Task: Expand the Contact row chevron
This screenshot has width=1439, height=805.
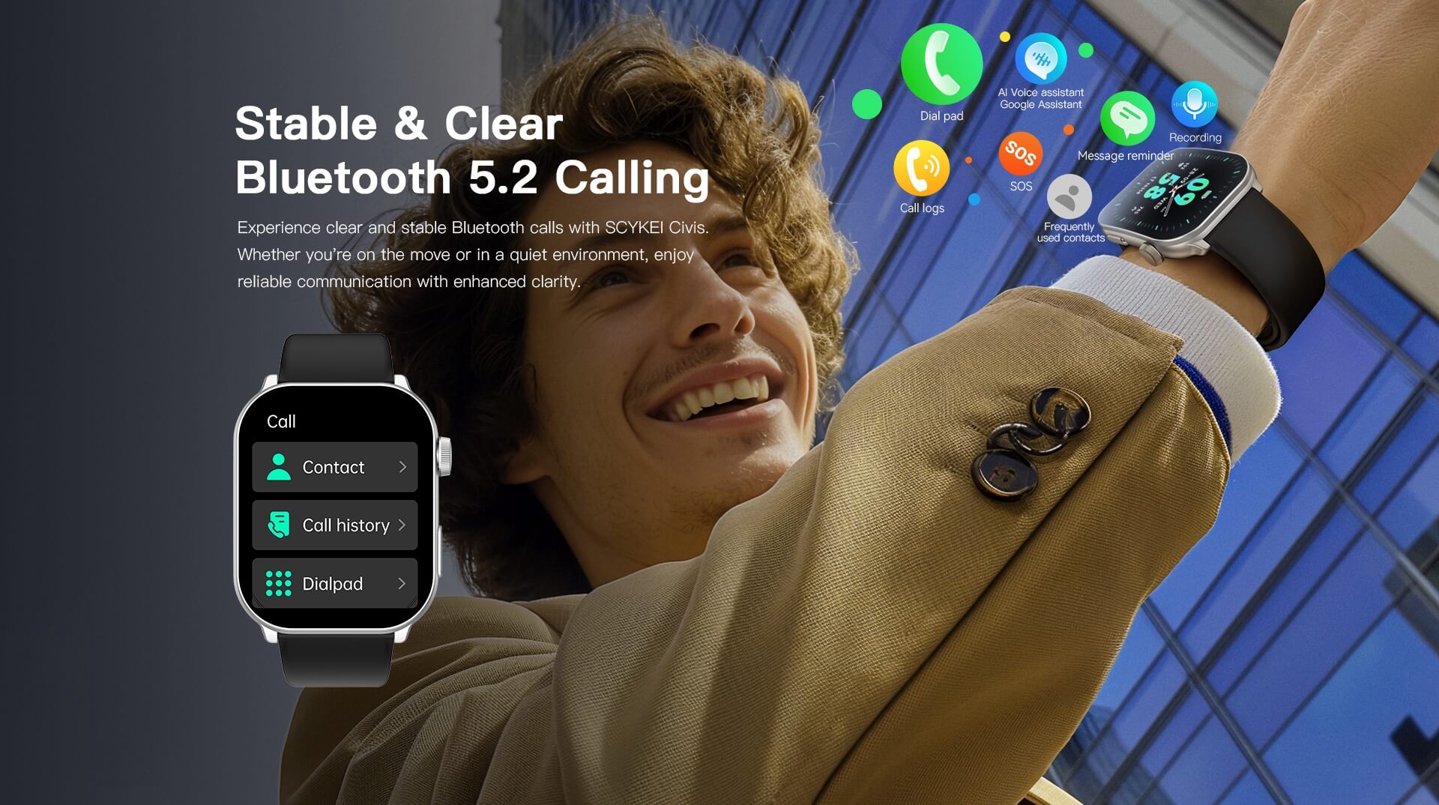Action: click(402, 467)
